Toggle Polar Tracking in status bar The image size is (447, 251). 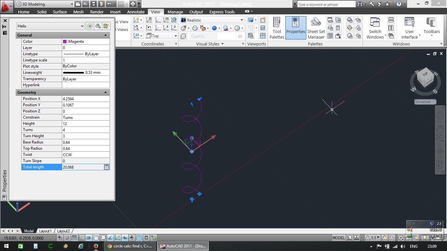click(89, 238)
